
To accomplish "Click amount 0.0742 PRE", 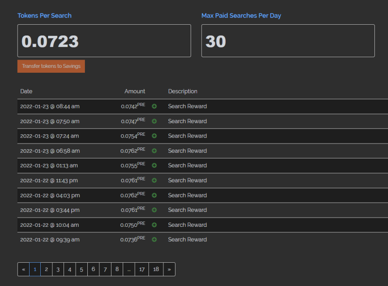I will coord(133,106).
